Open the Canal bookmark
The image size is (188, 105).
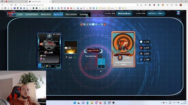tap(73, 8)
